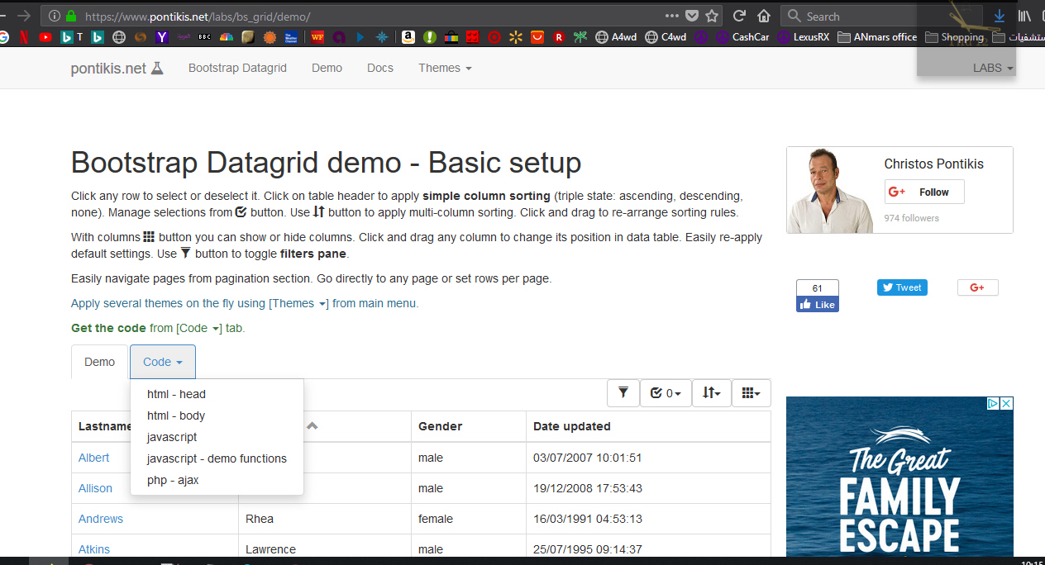This screenshot has width=1045, height=565.
Task: Click the Google+ Follow button
Action: coord(923,192)
